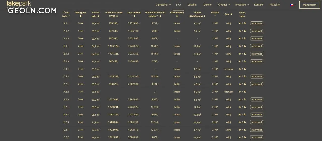This screenshot has height=141, width=322.
Task: Download the card for apartment A.2.3.
Action: tap(245, 100)
